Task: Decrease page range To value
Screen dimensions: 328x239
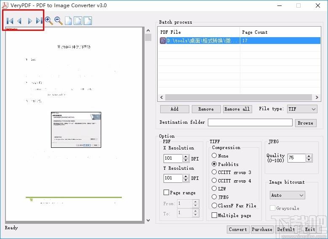Action: tap(195, 215)
